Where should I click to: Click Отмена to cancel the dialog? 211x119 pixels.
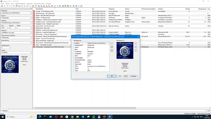point(134,76)
